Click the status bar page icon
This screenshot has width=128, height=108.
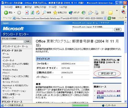[x=3, y=105]
